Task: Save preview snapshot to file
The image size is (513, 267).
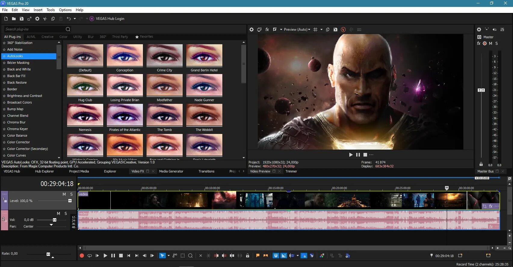Action: 335,29
